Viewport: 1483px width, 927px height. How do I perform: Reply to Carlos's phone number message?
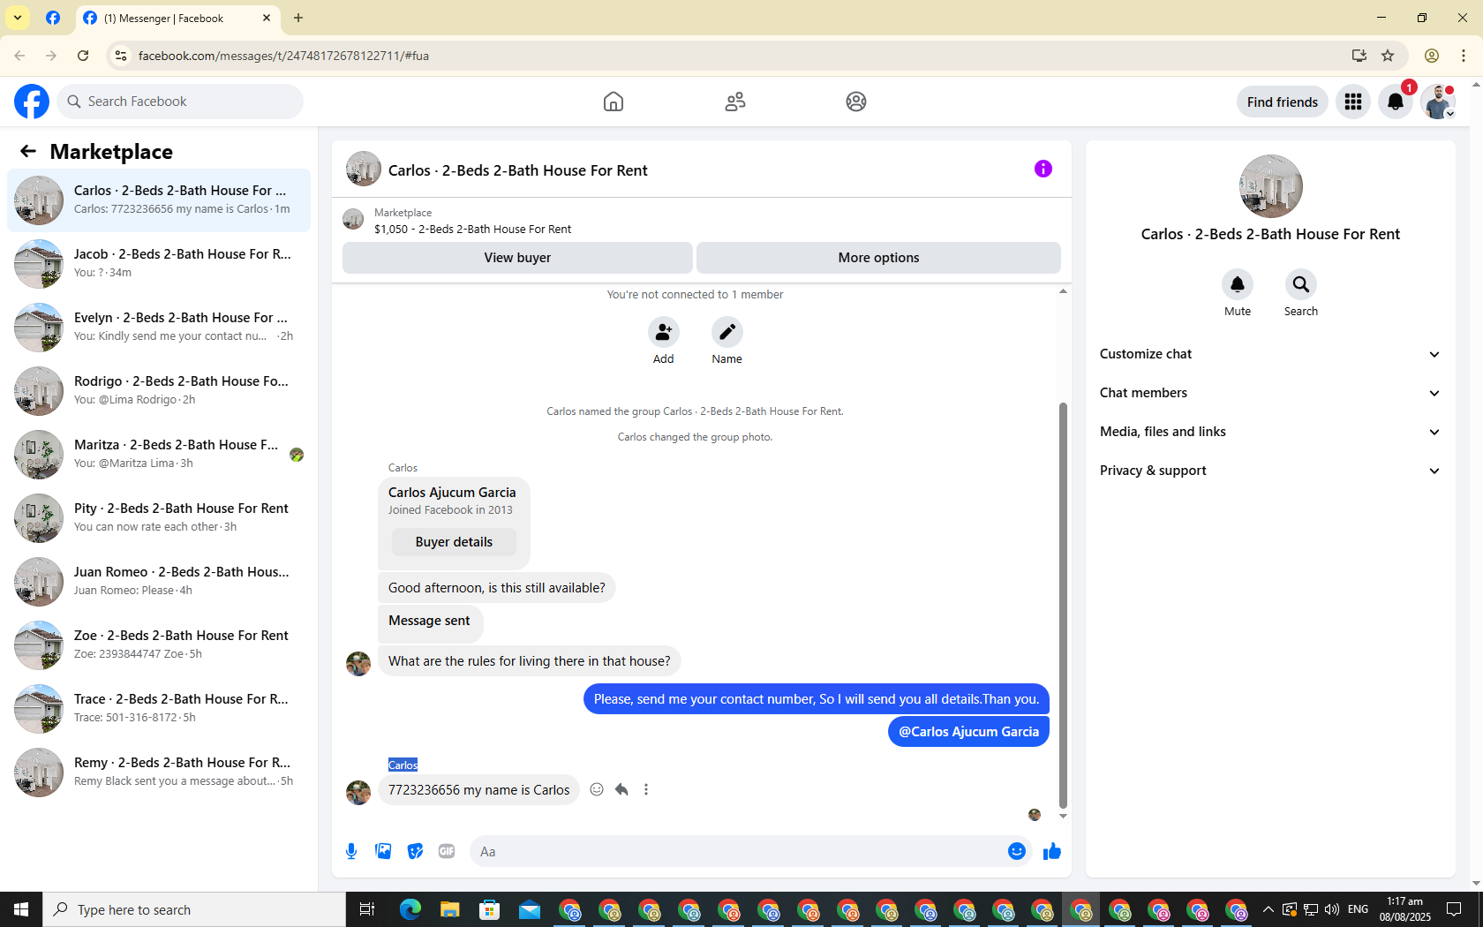coord(621,789)
